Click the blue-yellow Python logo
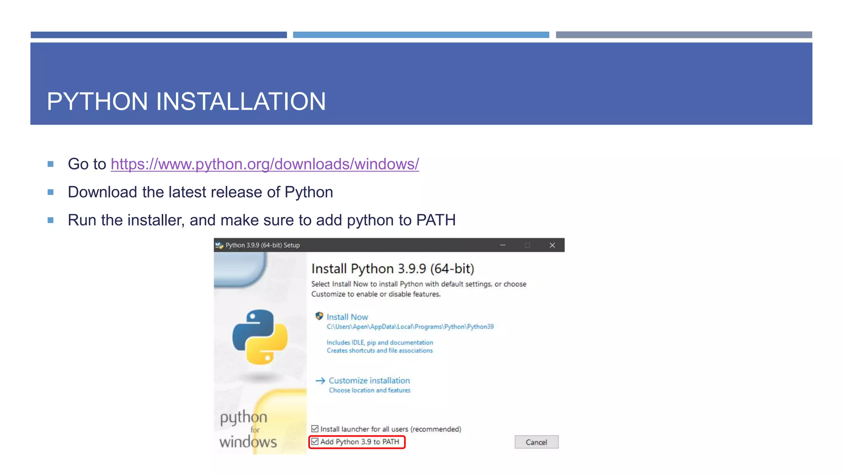Image resolution: width=843 pixels, height=474 pixels. (260, 337)
